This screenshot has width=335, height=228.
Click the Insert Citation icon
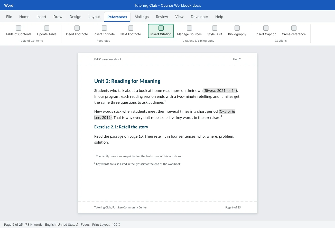161,28
